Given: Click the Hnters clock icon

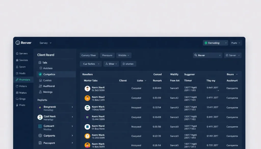Looking at the screenshot, I should (x=17, y=86).
